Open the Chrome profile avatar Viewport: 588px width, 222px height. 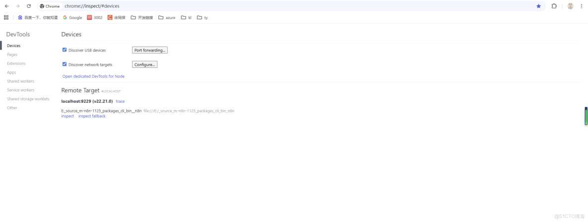click(571, 6)
